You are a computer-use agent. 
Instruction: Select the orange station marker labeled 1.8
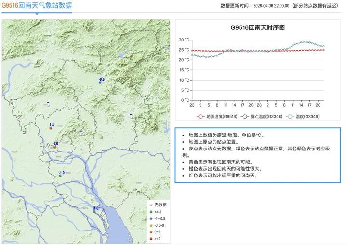[50, 128]
